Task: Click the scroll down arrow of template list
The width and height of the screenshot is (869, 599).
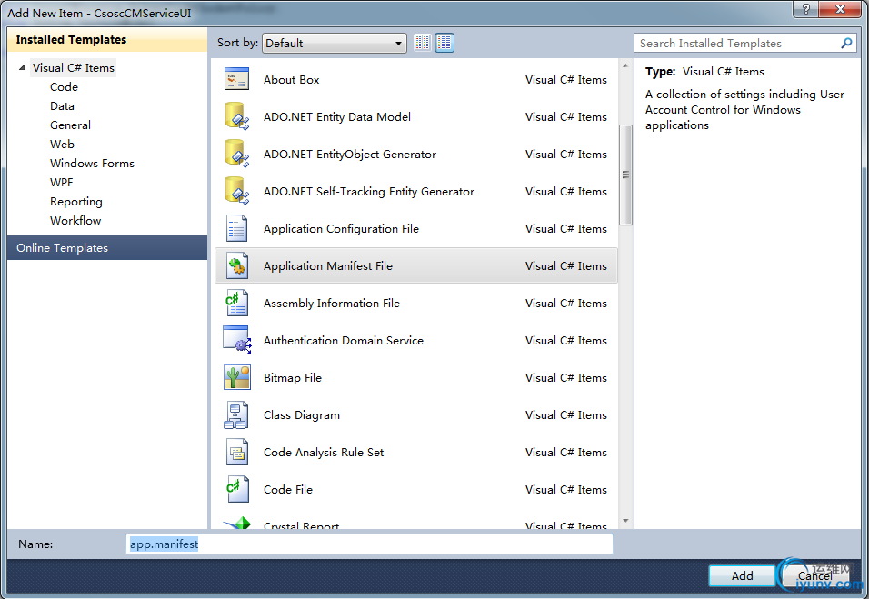Action: pos(625,521)
